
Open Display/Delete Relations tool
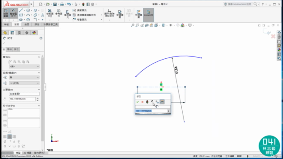coord(109,13)
